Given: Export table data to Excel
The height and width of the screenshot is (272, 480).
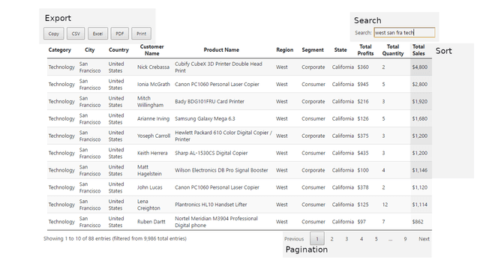Looking at the screenshot, I should point(97,34).
